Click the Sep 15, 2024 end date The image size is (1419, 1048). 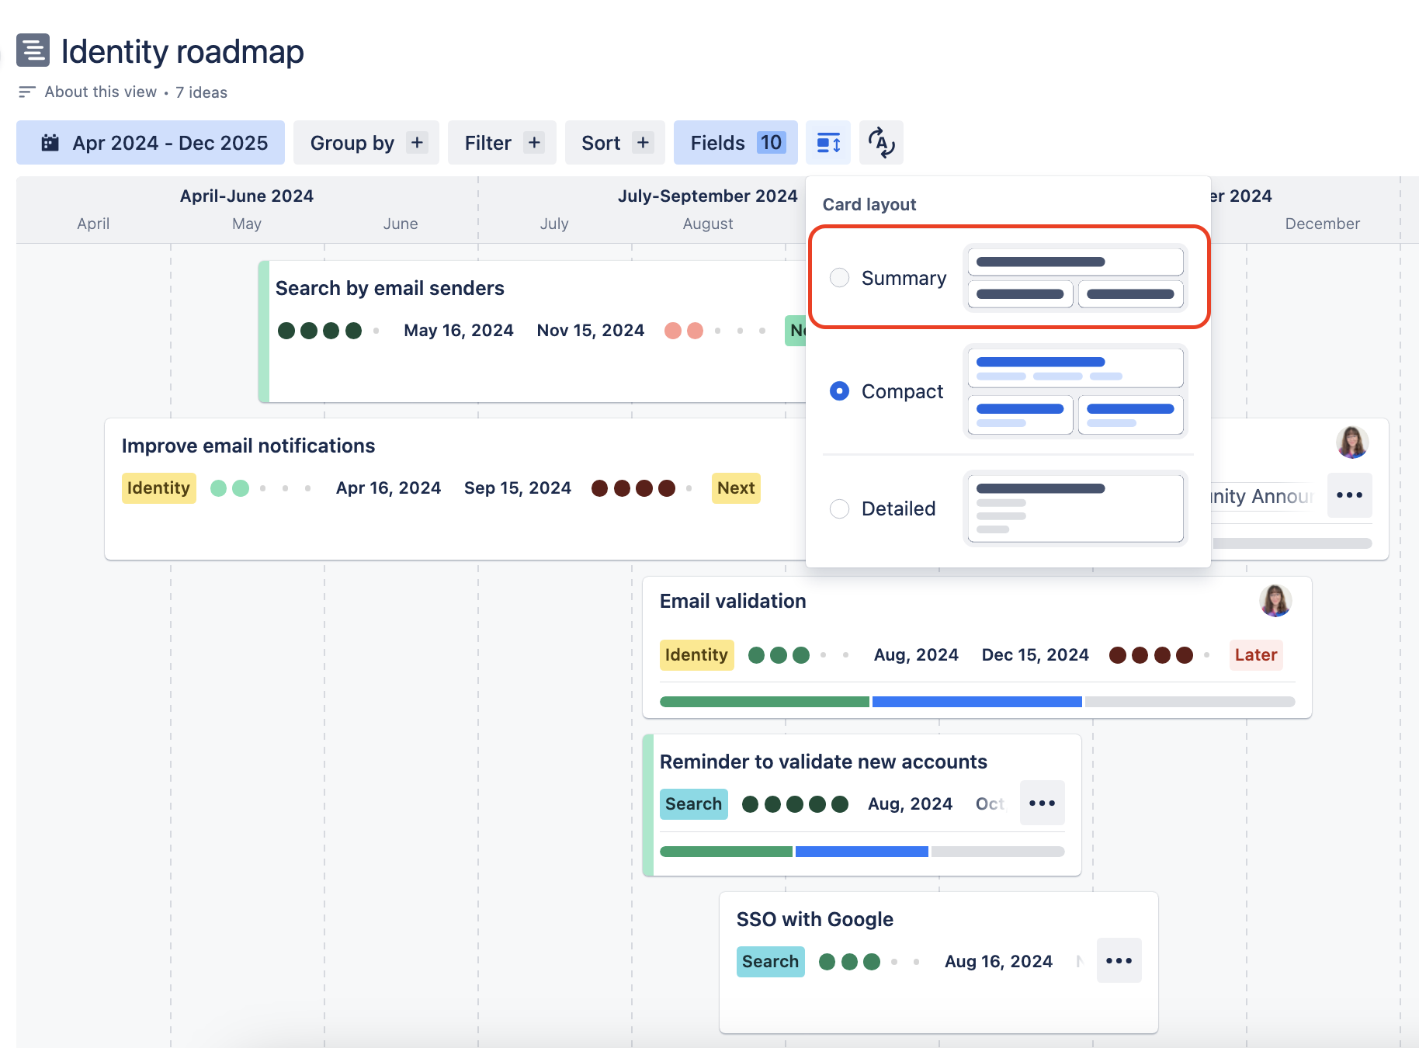(518, 488)
